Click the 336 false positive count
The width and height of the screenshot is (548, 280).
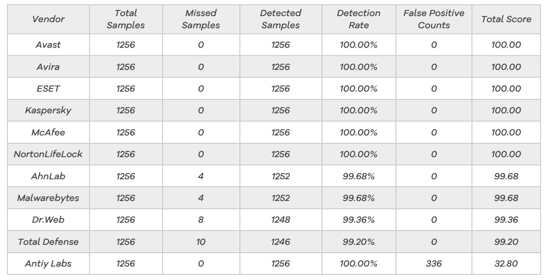point(434,264)
